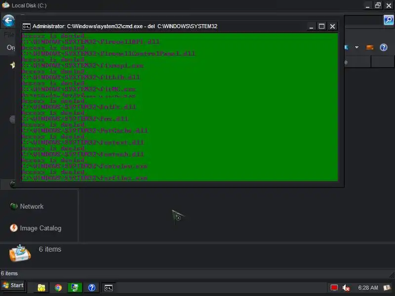
Task: Click the drive icon in details pane
Action: (20, 253)
